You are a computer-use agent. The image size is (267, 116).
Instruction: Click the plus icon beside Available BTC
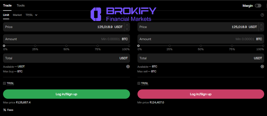(262, 66)
